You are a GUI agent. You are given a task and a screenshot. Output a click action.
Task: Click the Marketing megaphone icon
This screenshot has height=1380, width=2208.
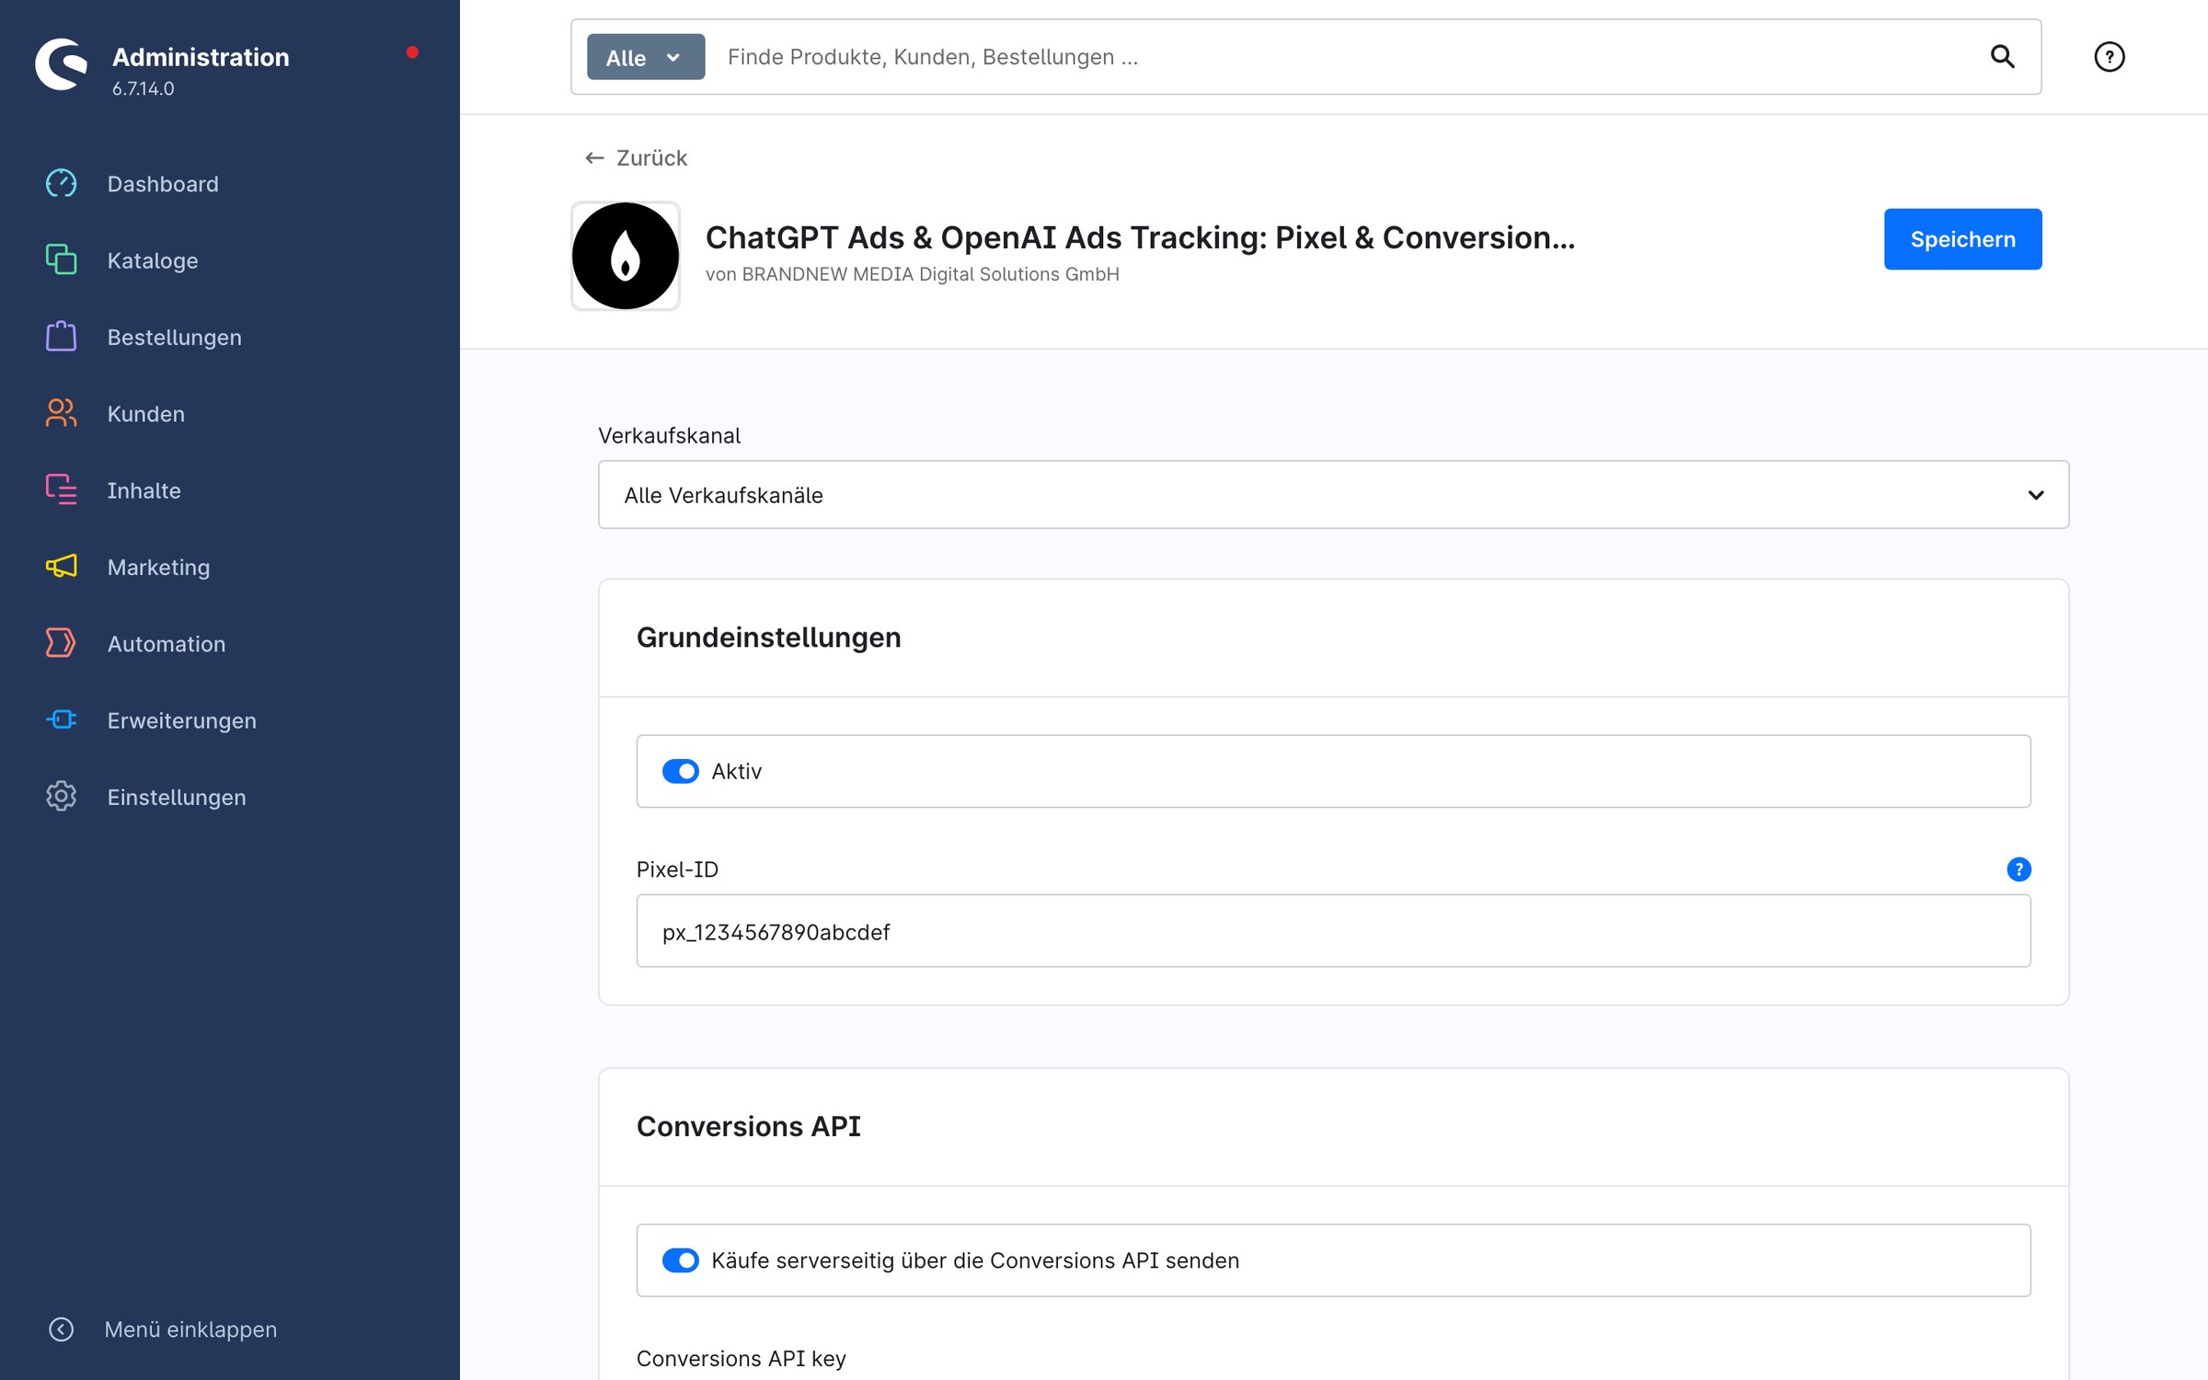[x=62, y=567]
